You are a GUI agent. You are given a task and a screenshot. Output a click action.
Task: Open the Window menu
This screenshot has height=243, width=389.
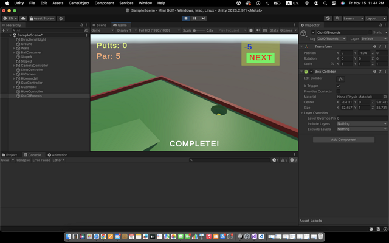tap(145, 3)
